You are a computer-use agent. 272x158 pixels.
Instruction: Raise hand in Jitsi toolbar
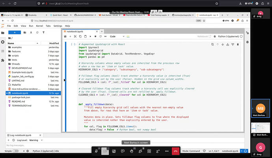(x=132, y=151)
